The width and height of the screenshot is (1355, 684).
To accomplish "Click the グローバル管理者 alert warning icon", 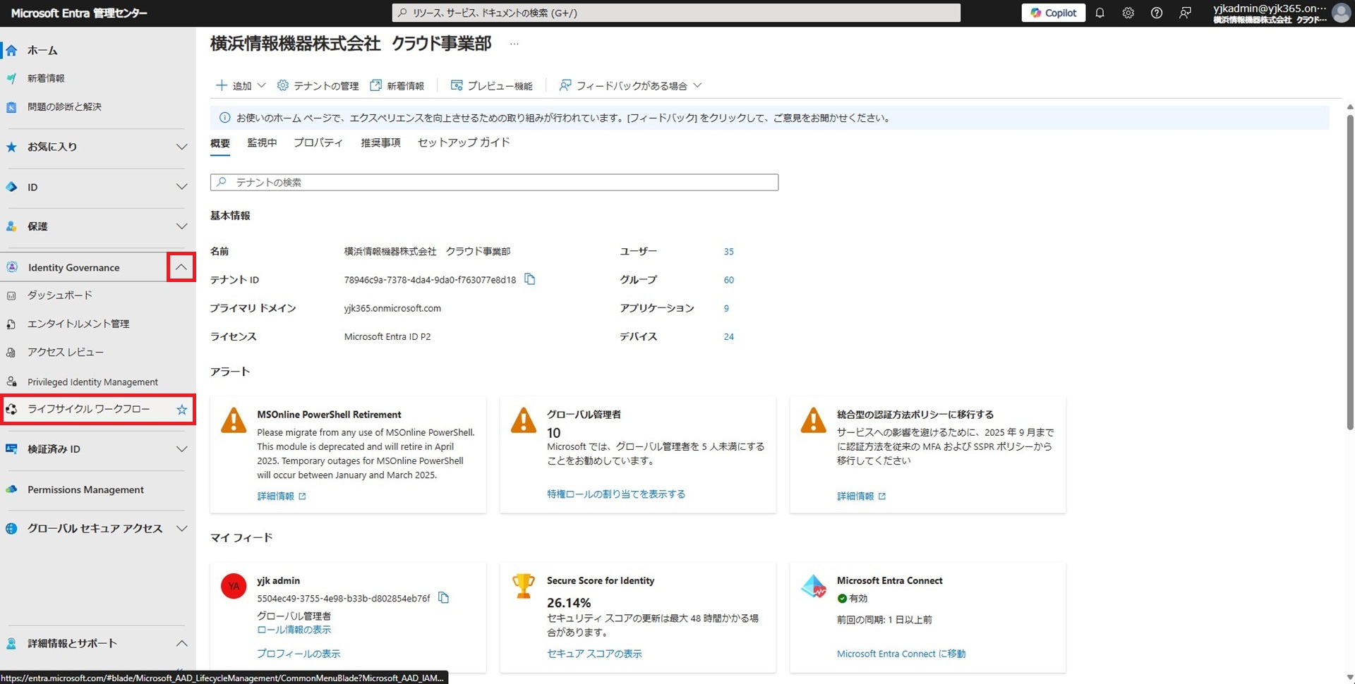I will click(x=524, y=420).
